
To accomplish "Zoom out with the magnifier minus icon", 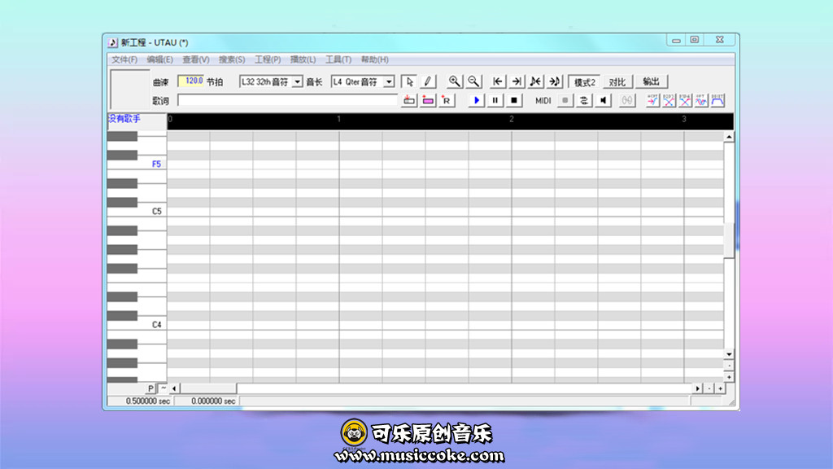I will (x=473, y=81).
